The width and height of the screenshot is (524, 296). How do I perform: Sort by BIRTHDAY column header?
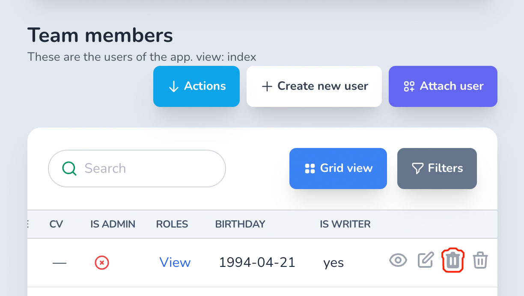240,224
